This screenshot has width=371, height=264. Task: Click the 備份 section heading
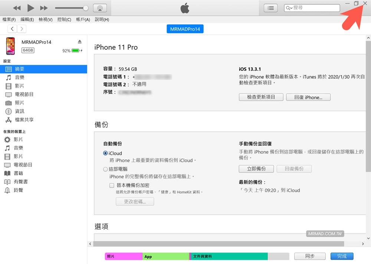pos(101,124)
